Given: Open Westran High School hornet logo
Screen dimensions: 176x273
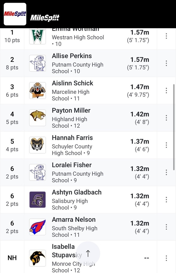Looking at the screenshot, I should tap(38, 36).
